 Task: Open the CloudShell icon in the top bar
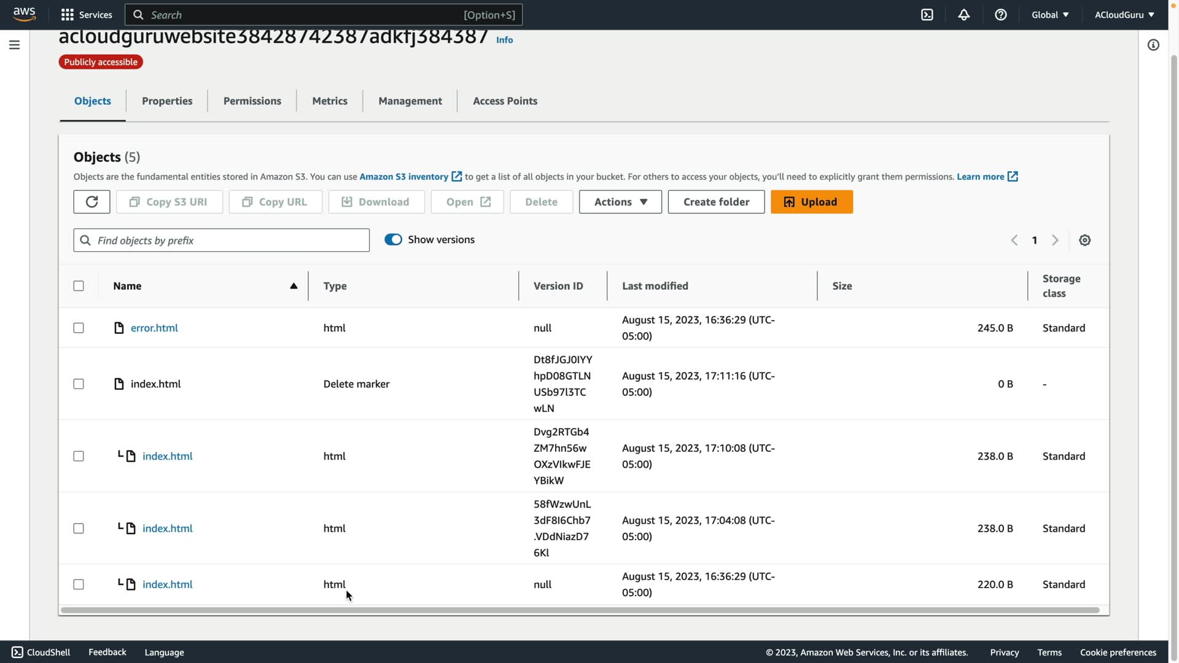(x=927, y=15)
